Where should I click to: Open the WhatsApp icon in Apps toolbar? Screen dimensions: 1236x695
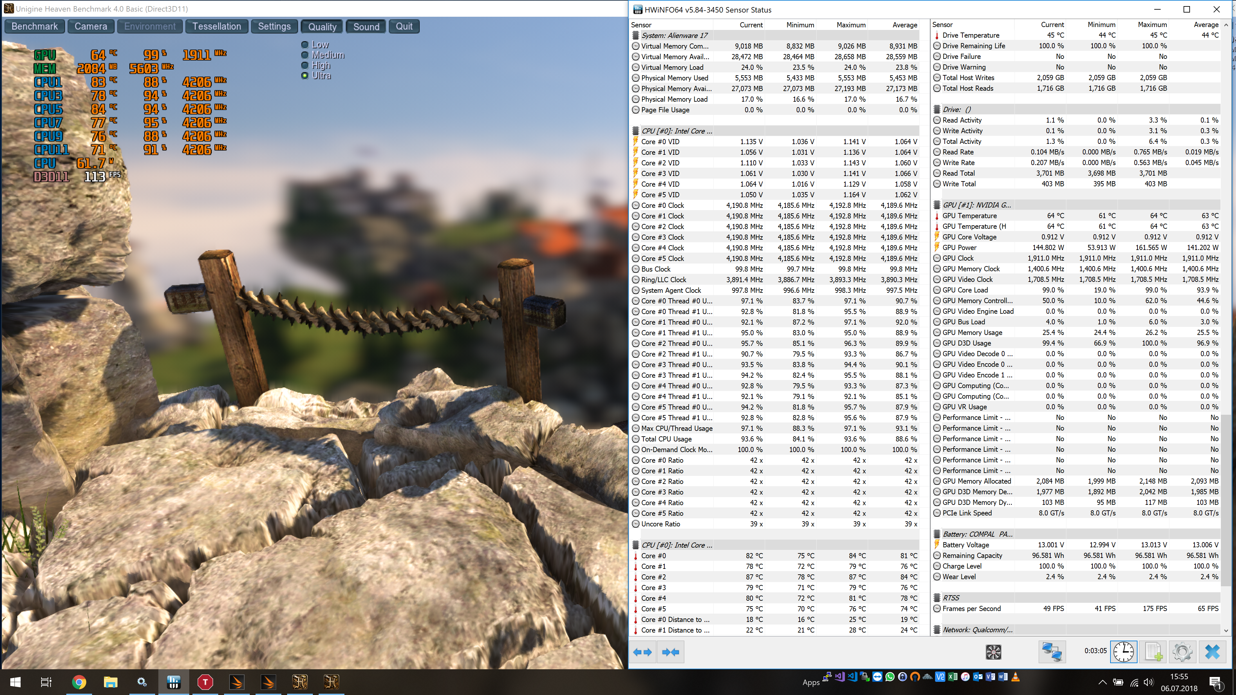tap(890, 677)
